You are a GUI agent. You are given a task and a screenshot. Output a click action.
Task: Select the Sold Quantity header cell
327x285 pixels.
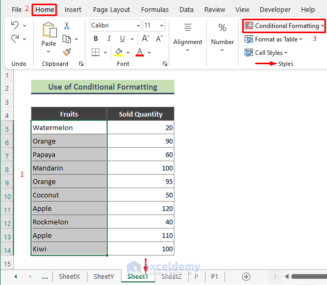[x=141, y=114]
